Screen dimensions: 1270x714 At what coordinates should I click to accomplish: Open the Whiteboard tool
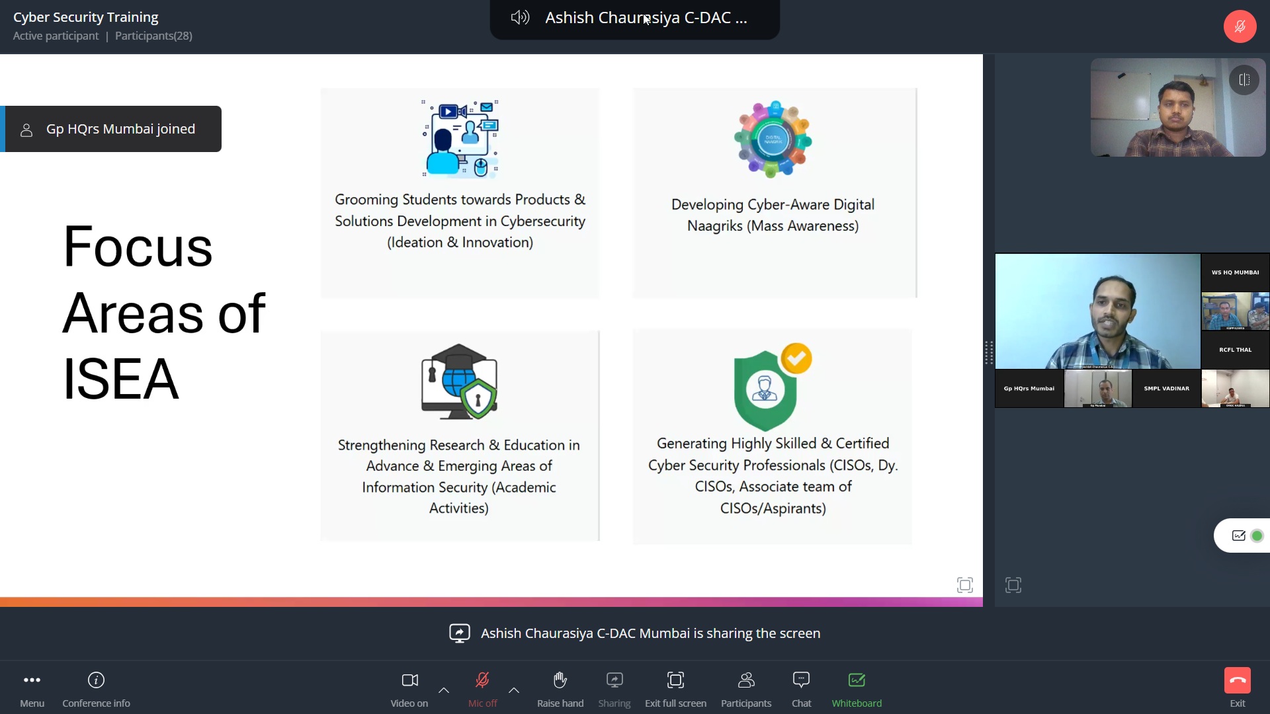(857, 680)
